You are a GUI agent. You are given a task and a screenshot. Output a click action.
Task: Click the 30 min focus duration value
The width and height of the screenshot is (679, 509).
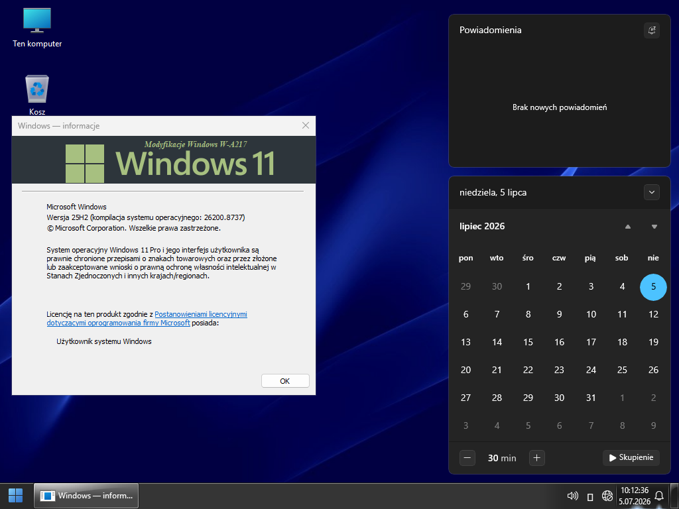click(502, 458)
